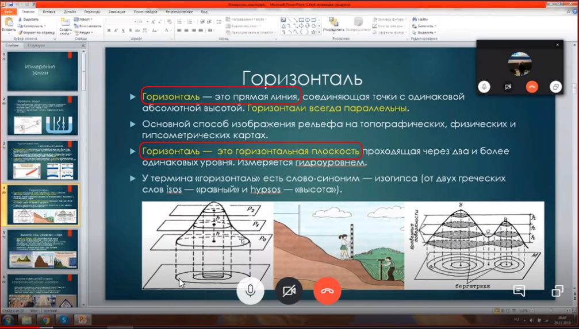
Task: Click the Вставить paste icon in the ribbon
Action: (9, 23)
